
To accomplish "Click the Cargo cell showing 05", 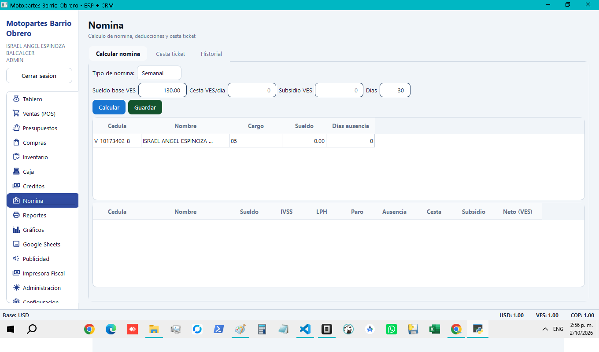I will pos(256,141).
